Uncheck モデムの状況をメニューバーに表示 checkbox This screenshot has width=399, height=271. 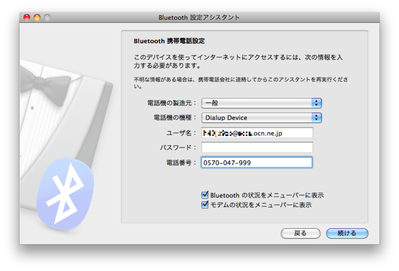click(205, 205)
